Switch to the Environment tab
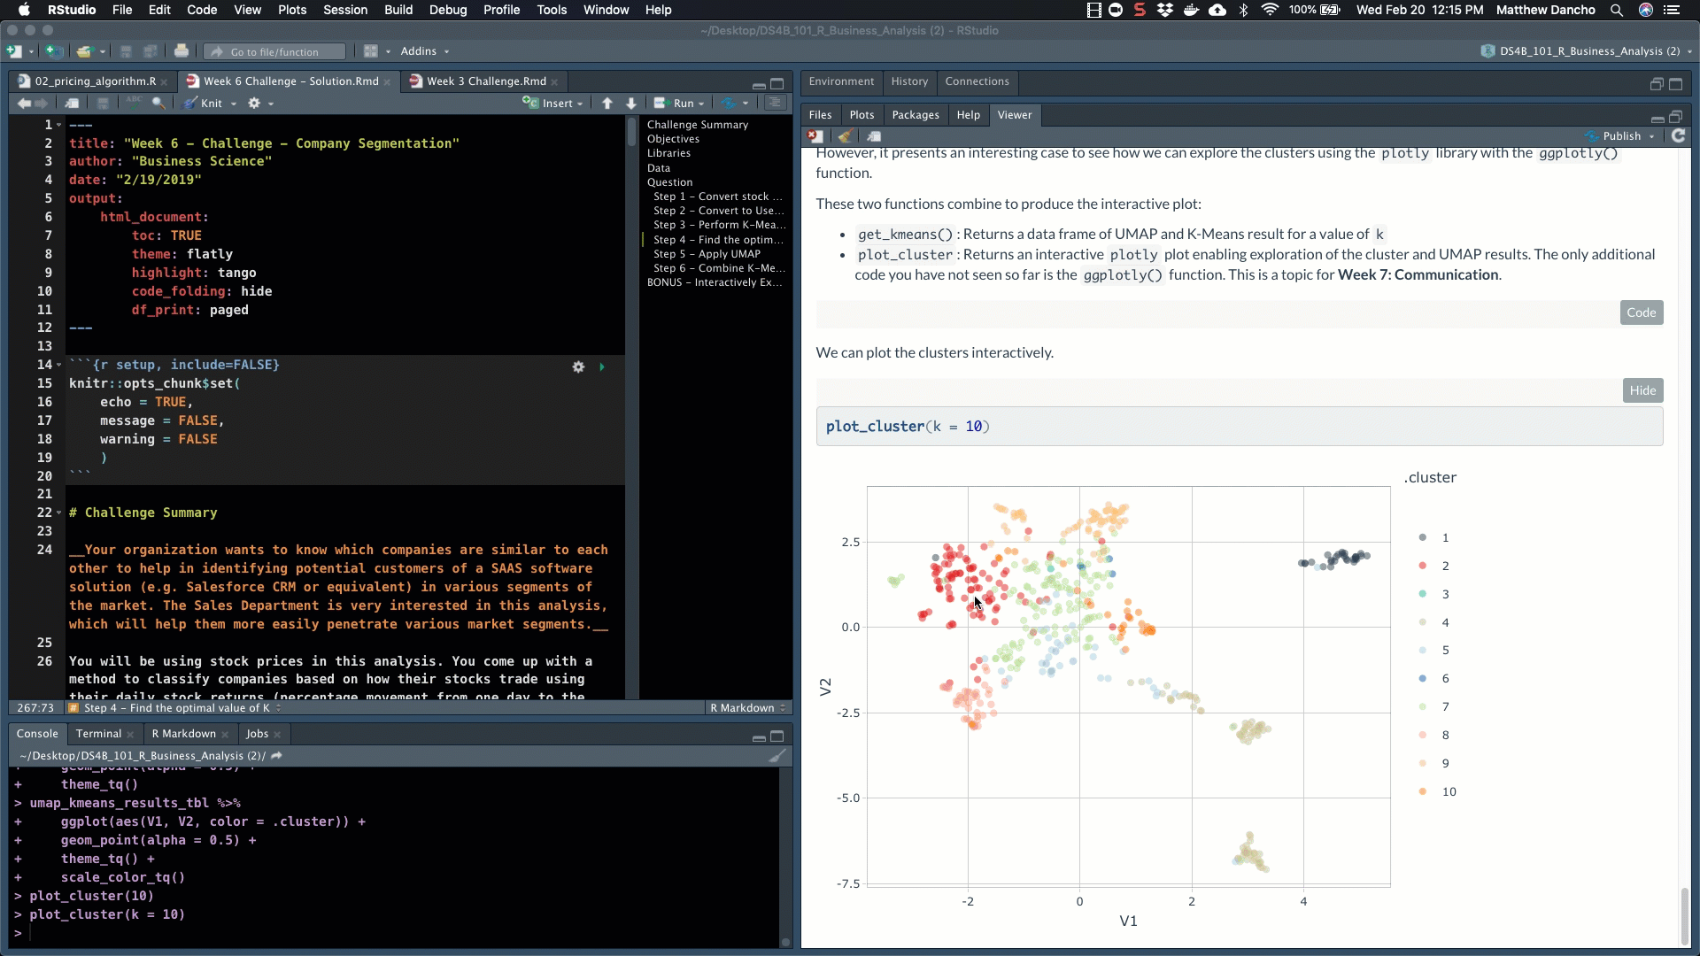This screenshot has width=1700, height=956. point(841,81)
